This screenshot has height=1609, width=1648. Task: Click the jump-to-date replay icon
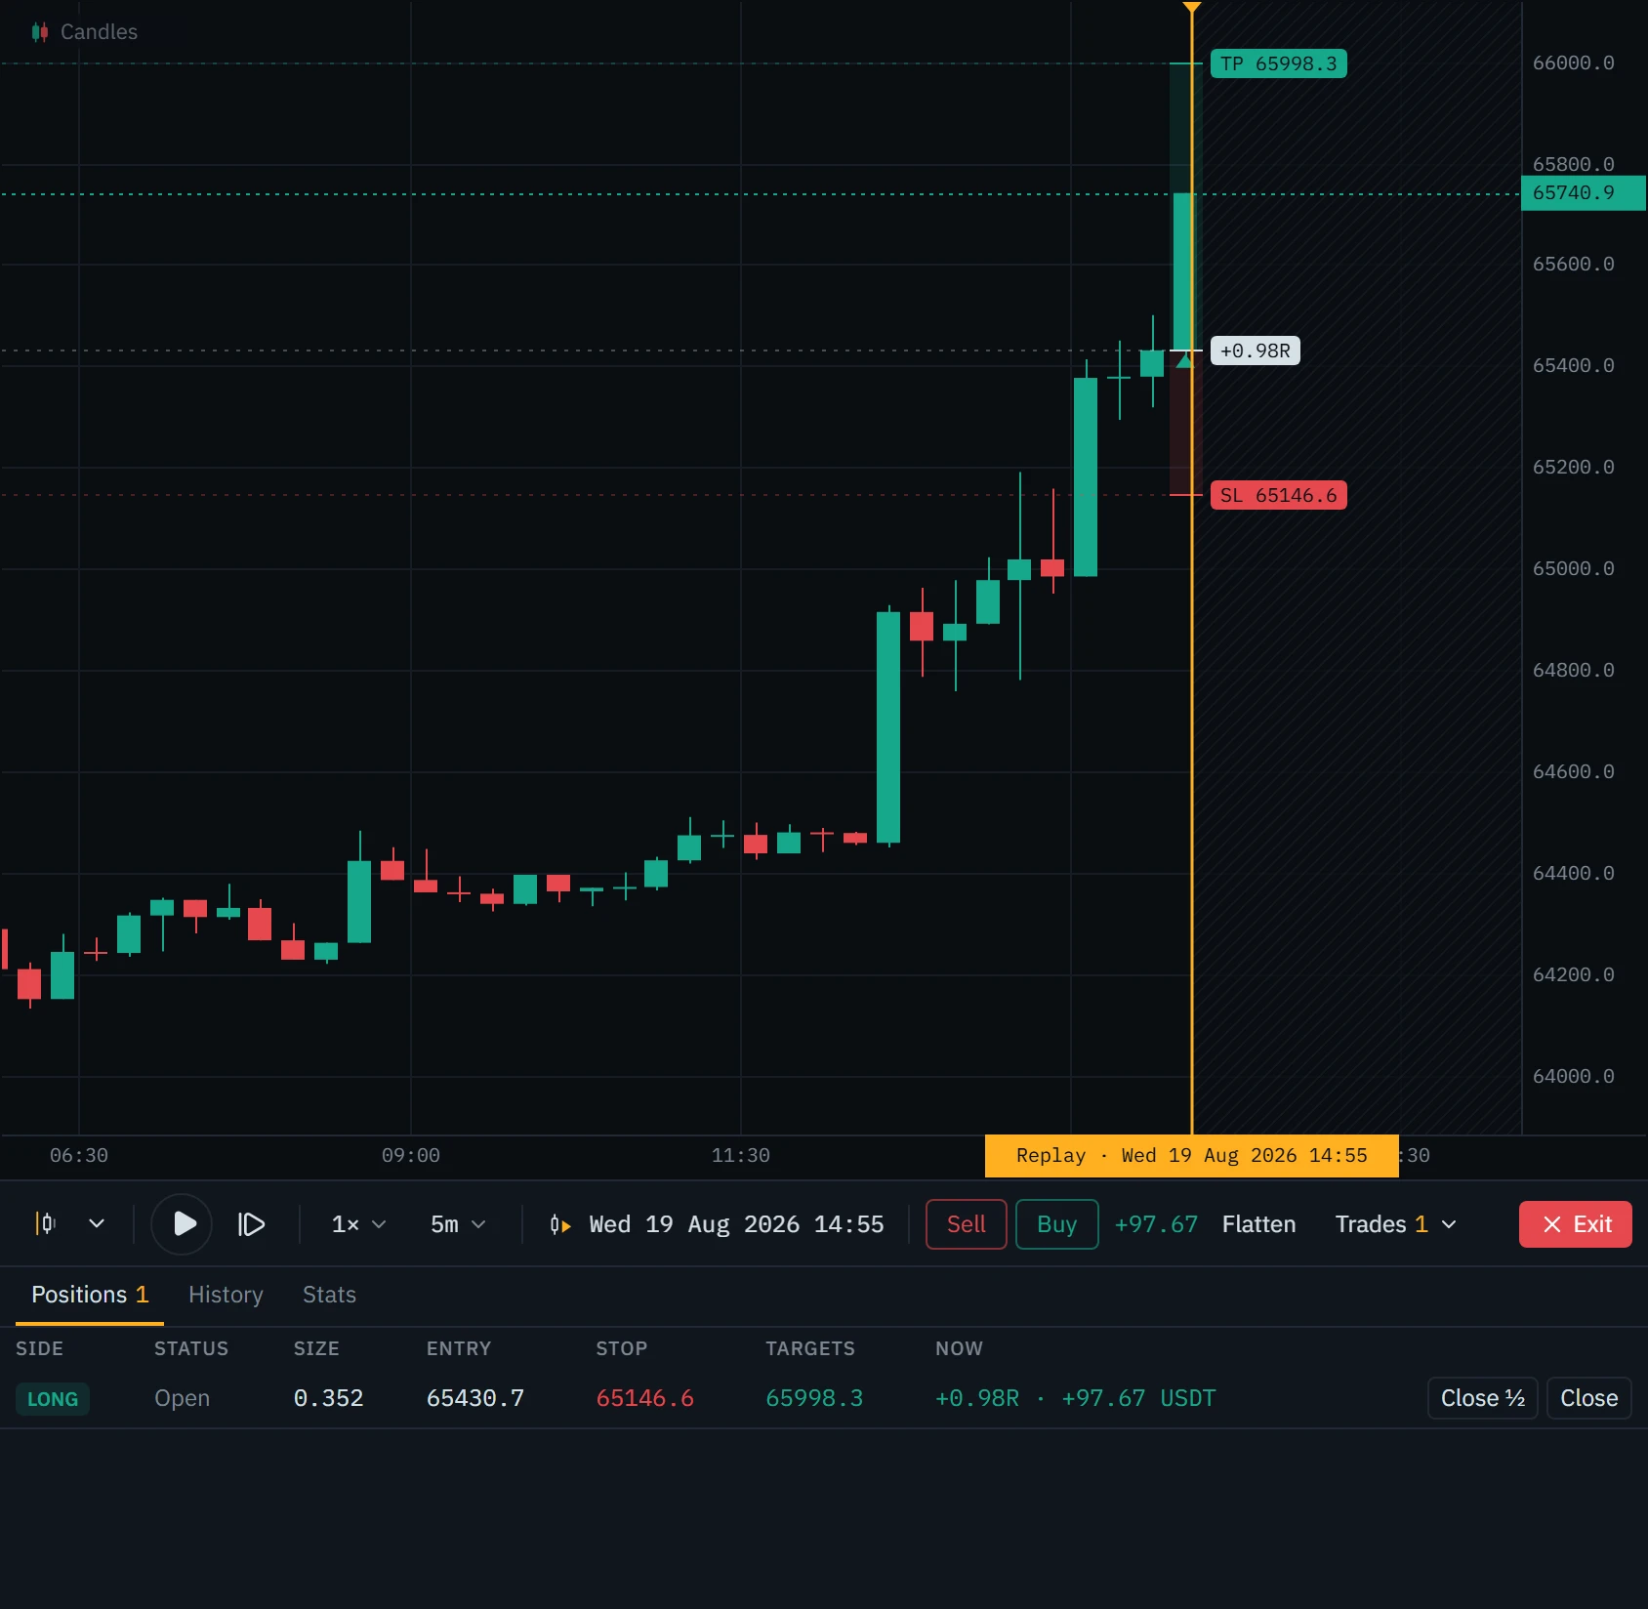(x=559, y=1224)
